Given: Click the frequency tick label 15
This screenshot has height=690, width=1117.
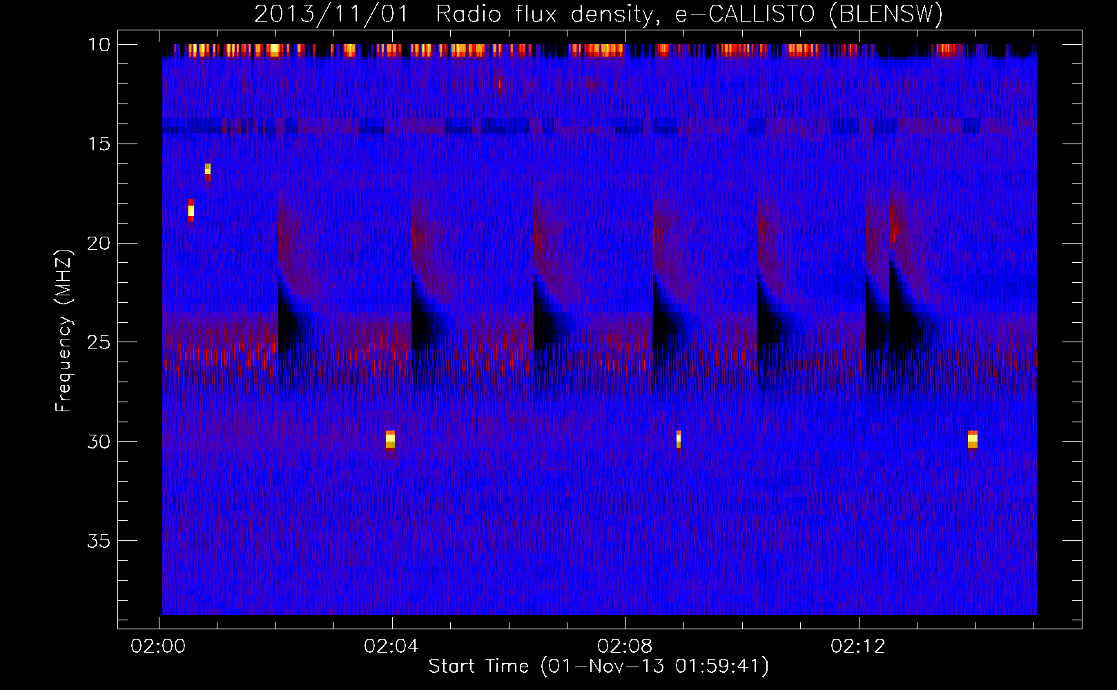Looking at the screenshot, I should click(99, 144).
